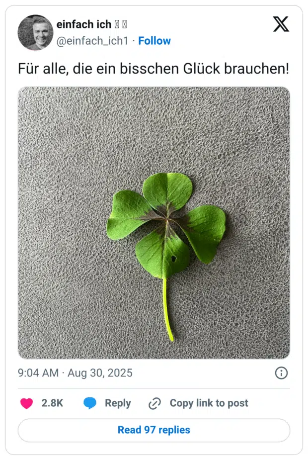Screen dimensions: 308x460
Task: Open the einfach ich display name
Action: coord(84,24)
